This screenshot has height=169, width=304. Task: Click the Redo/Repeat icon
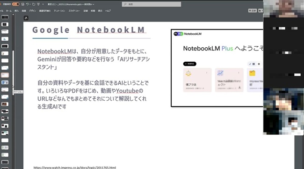click(x=34, y=4)
